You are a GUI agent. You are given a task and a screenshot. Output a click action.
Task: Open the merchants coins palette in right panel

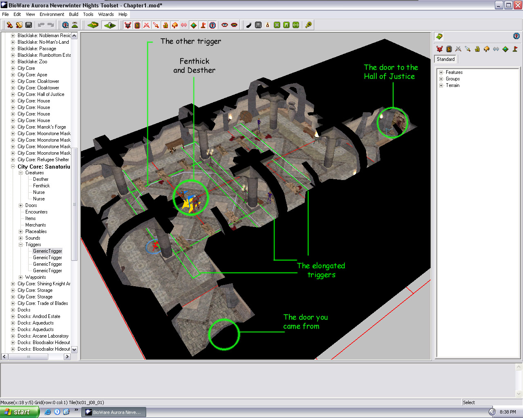click(477, 49)
